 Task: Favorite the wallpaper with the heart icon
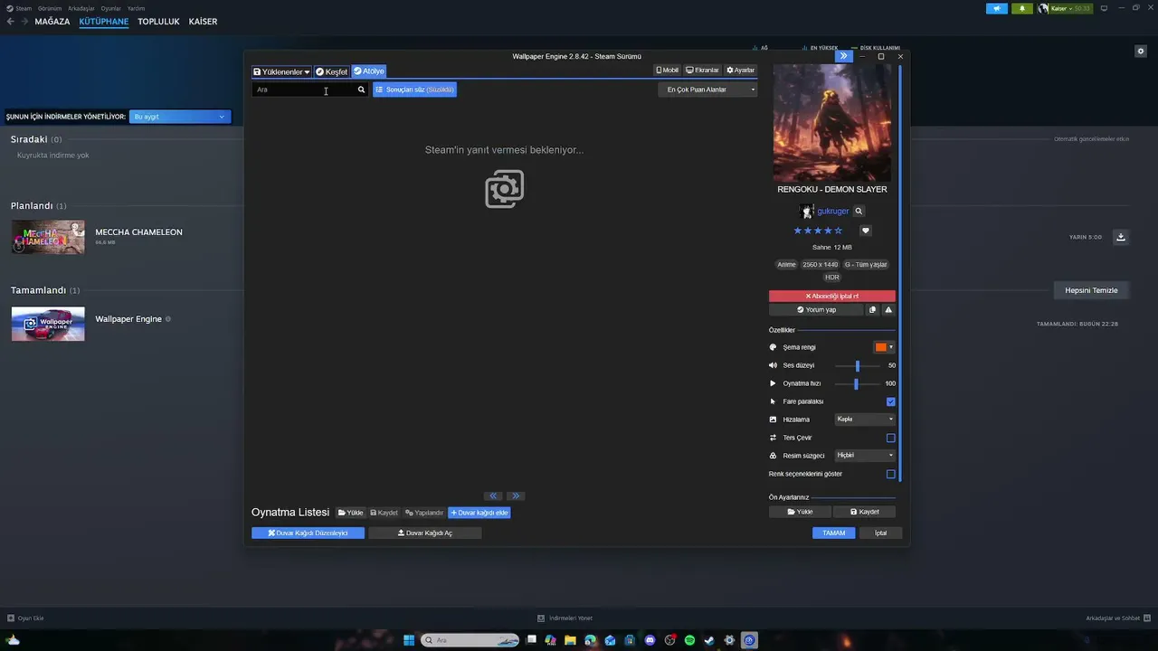click(865, 231)
